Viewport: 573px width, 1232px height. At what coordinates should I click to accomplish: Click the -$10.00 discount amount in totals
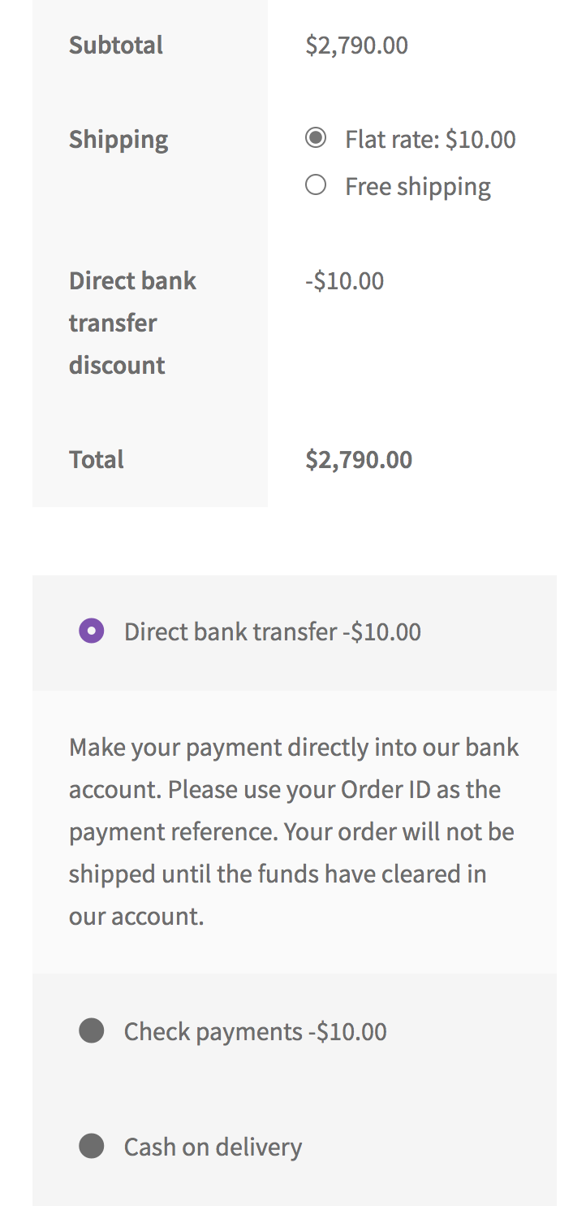pos(344,281)
